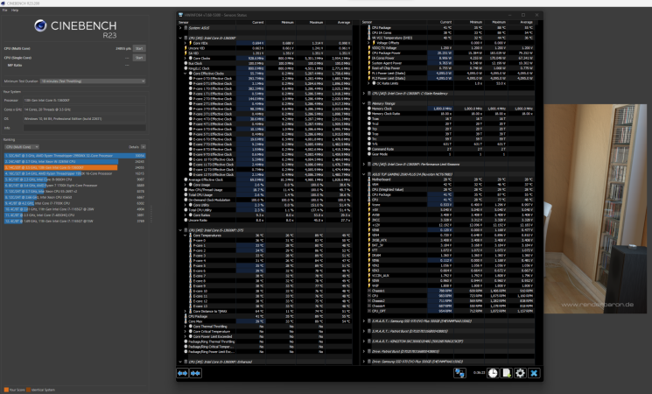Click the HWiNFO collapse arrows toolbar icon
This screenshot has height=394, width=652.
click(x=195, y=373)
